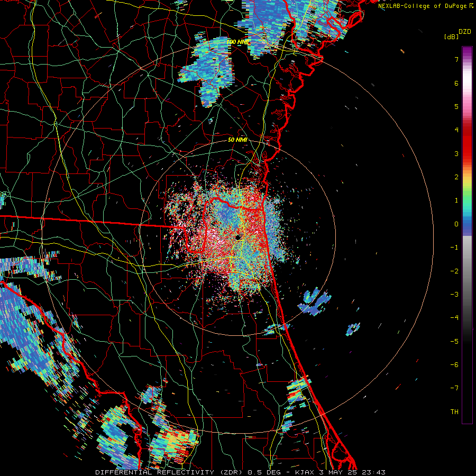
Task: Click the DZD product label above scale
Action: (465, 32)
